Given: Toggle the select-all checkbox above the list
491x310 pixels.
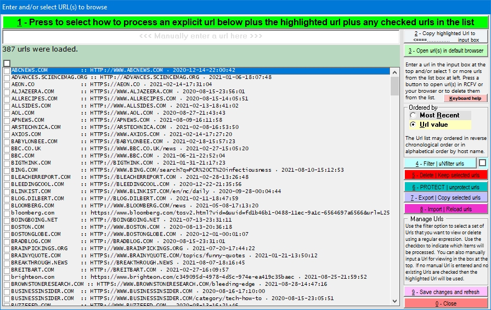Looking at the screenshot, I should [7, 63].
